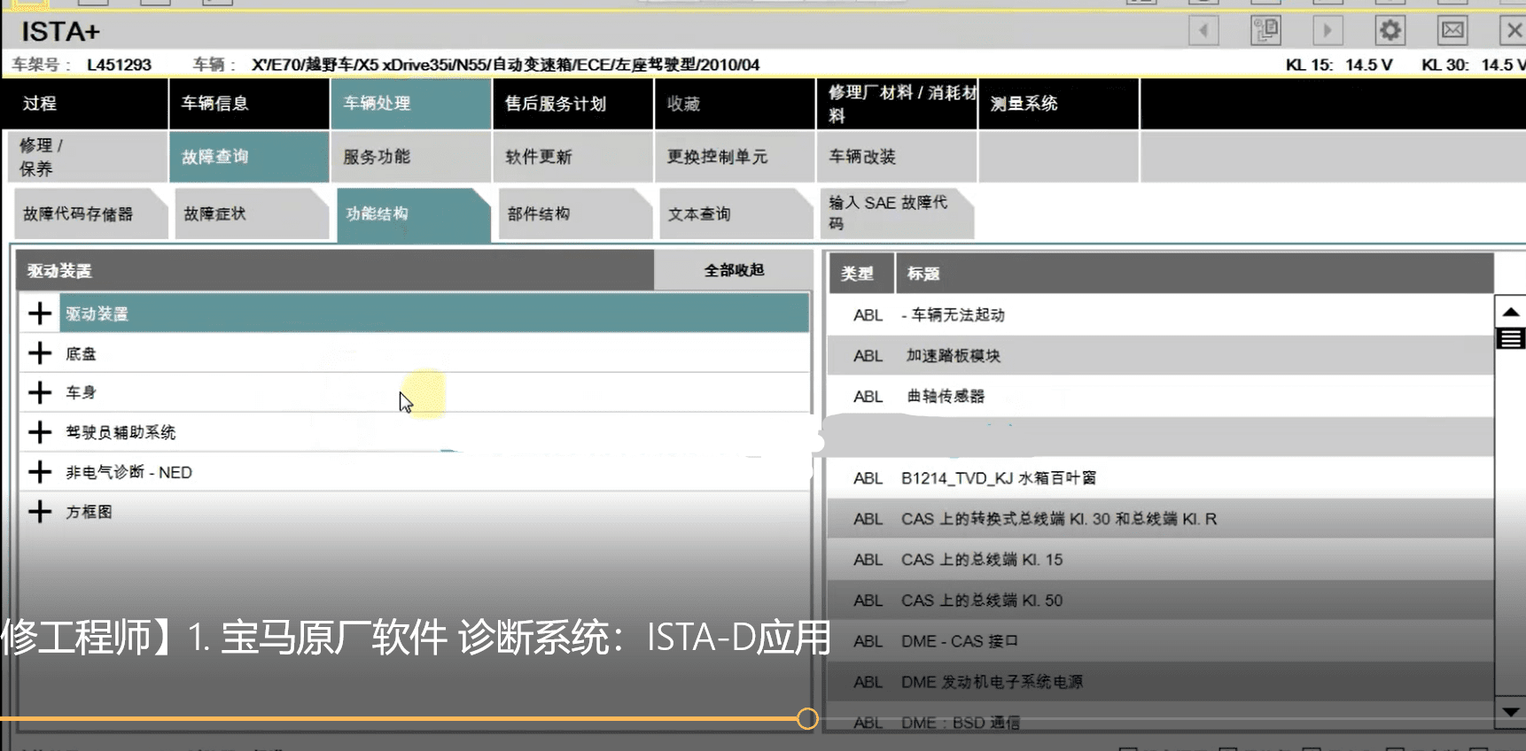Open the 更换控制单元 submenu
The width and height of the screenshot is (1526, 751).
click(736, 157)
